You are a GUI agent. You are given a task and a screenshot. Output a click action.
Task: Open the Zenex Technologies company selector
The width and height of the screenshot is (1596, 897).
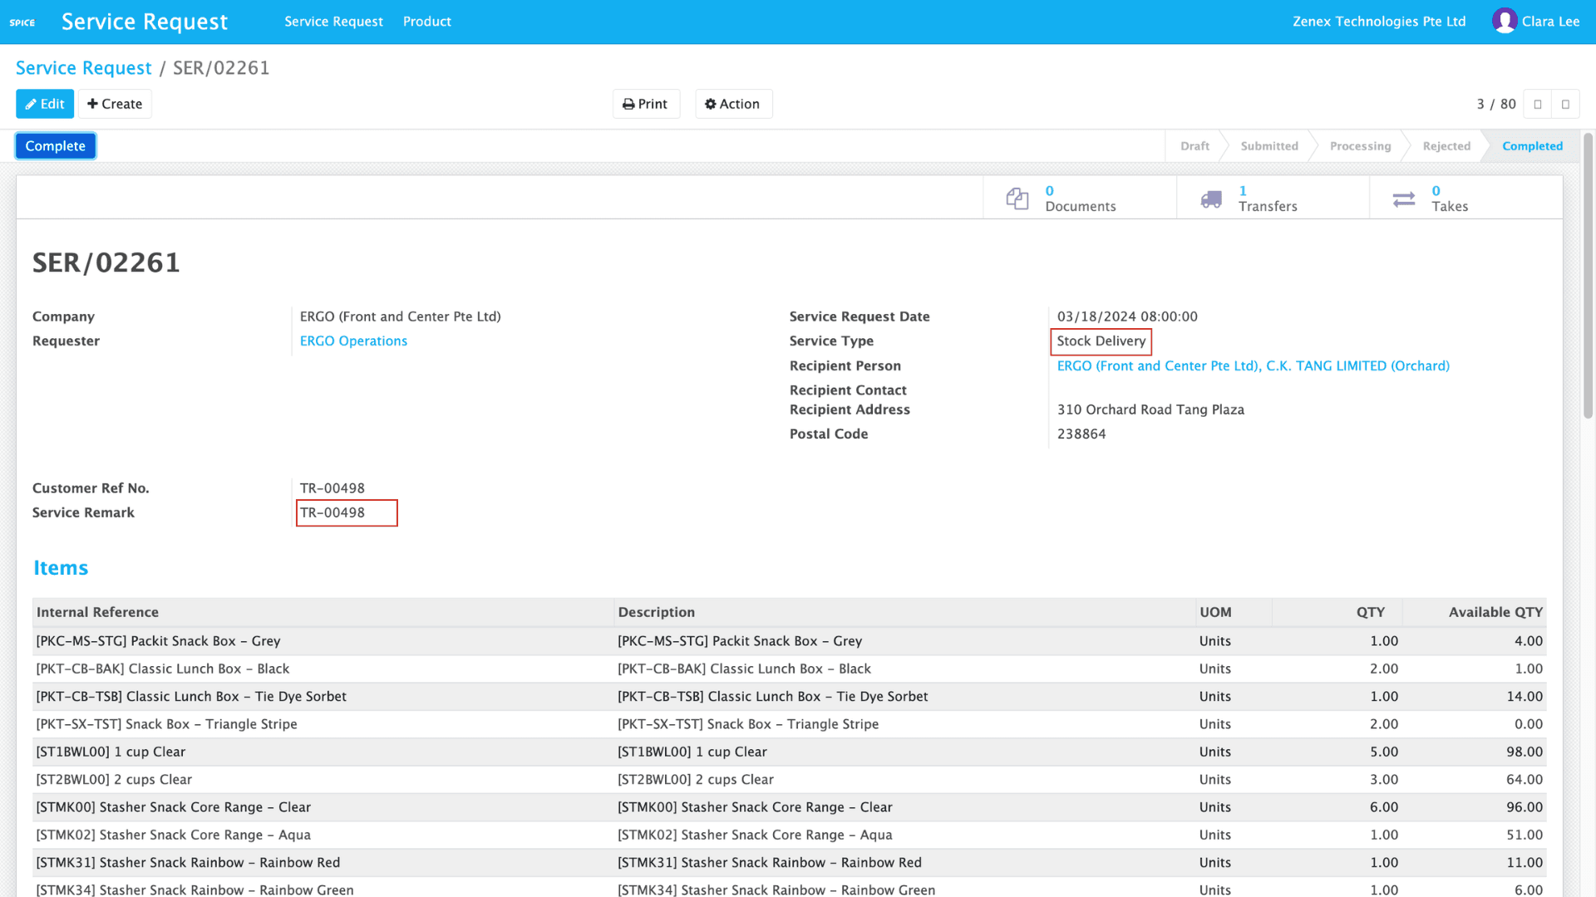[1379, 21]
